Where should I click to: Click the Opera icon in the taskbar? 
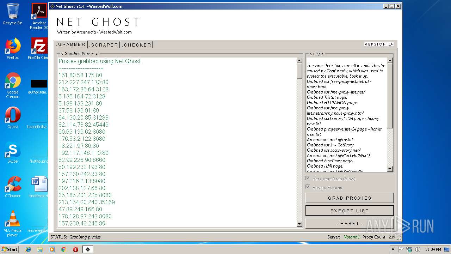coord(75,249)
